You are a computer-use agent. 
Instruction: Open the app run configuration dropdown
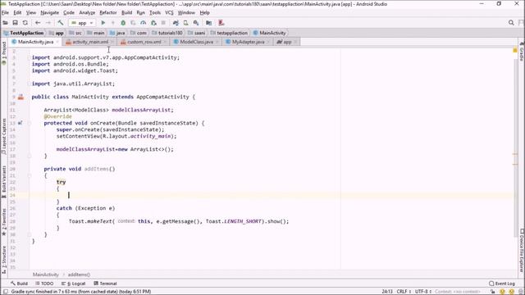pyautogui.click(x=82, y=23)
